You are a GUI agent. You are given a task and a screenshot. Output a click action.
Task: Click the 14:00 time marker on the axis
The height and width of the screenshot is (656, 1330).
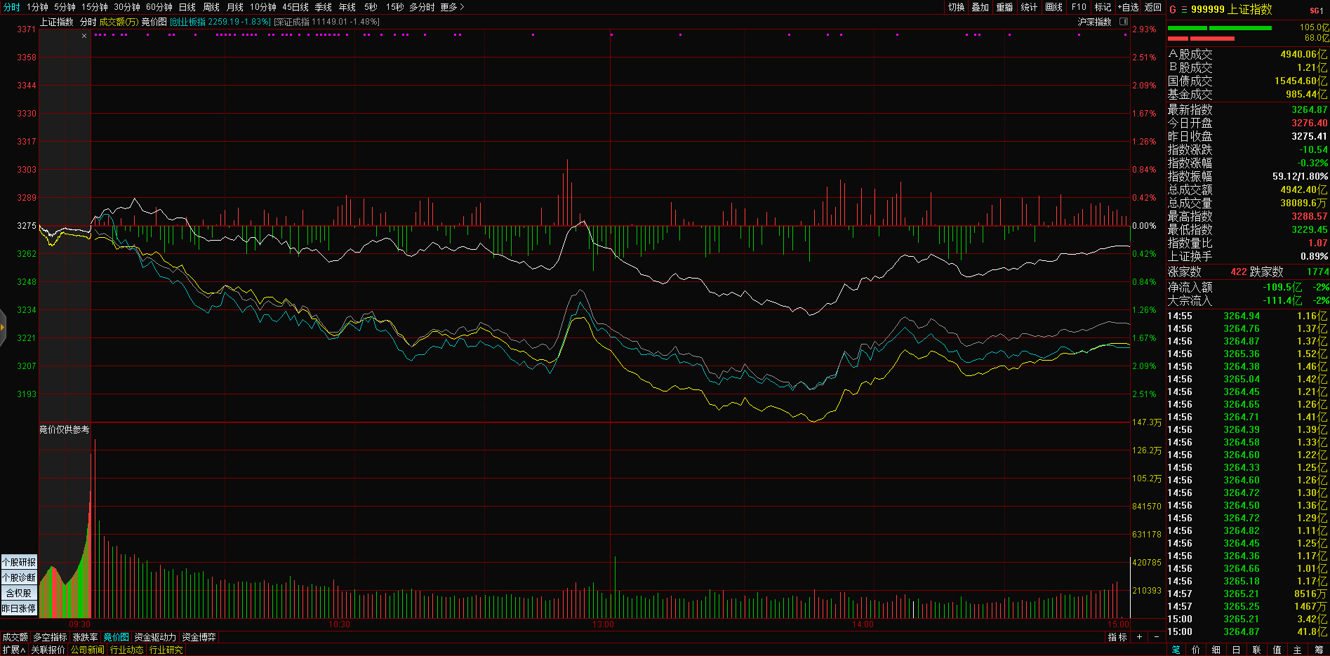pyautogui.click(x=863, y=624)
